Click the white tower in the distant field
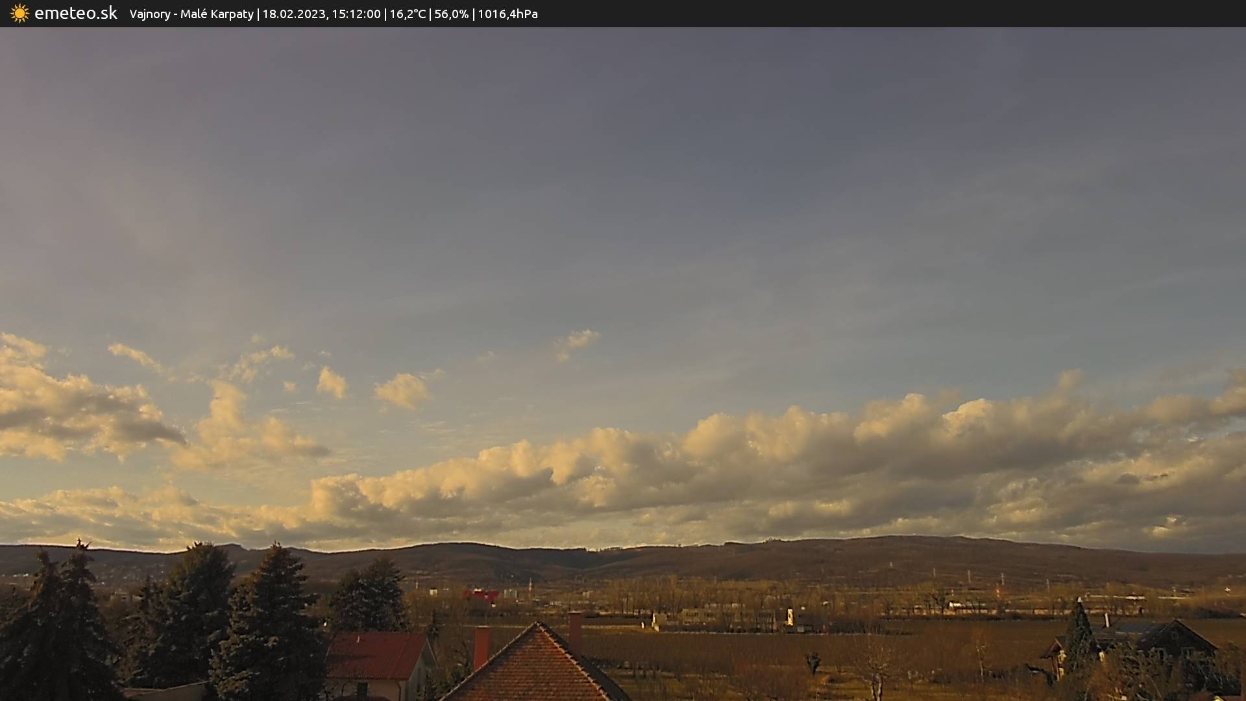This screenshot has width=1246, height=701. (x=790, y=616)
